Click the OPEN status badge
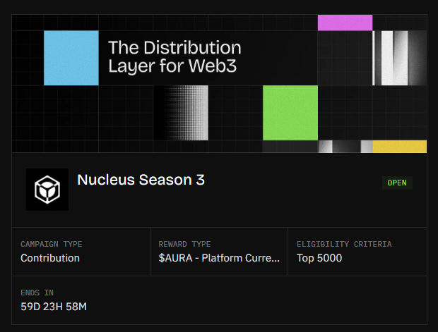The width and height of the screenshot is (438, 332). coord(397,183)
